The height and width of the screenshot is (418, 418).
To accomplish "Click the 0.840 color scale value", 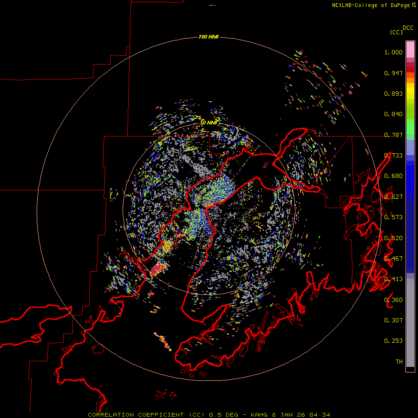I will click(393, 114).
